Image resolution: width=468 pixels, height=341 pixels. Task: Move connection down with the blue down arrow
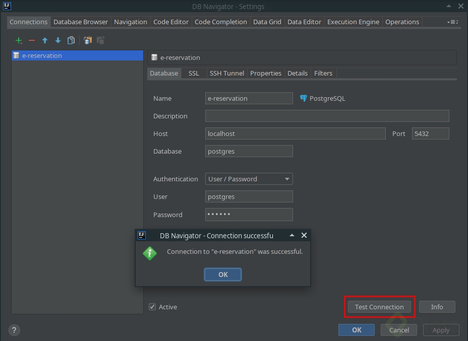pyautogui.click(x=58, y=40)
